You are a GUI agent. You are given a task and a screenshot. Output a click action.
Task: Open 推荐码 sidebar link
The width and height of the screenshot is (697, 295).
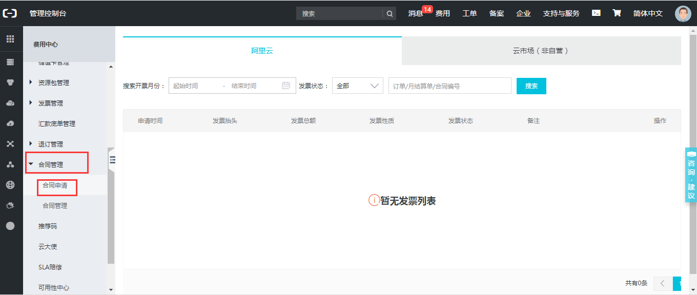coord(48,226)
